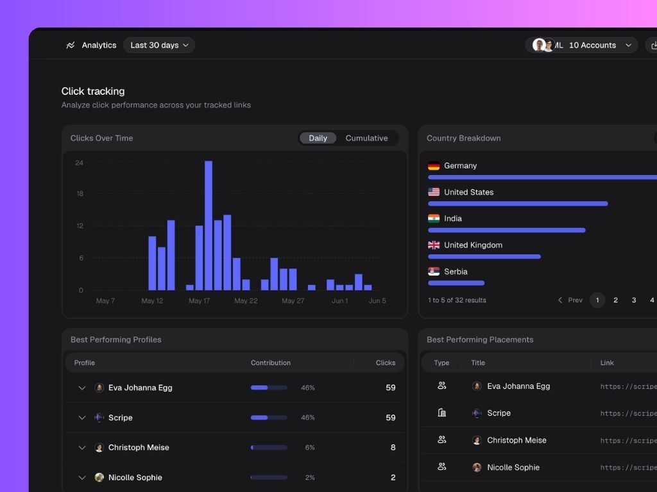Click Eva Johanna Egg avatar in Profiles table
Screen dimensions: 657x492
(x=99, y=388)
